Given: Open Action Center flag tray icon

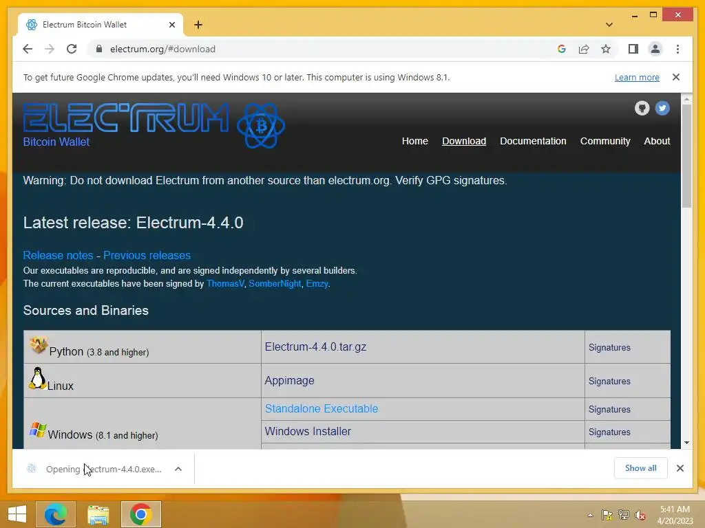Looking at the screenshot, I should pos(607,515).
